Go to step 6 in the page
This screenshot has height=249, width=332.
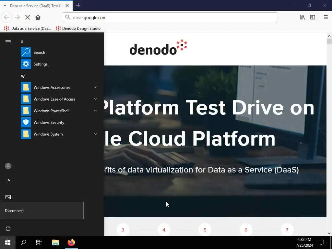(x=246, y=230)
